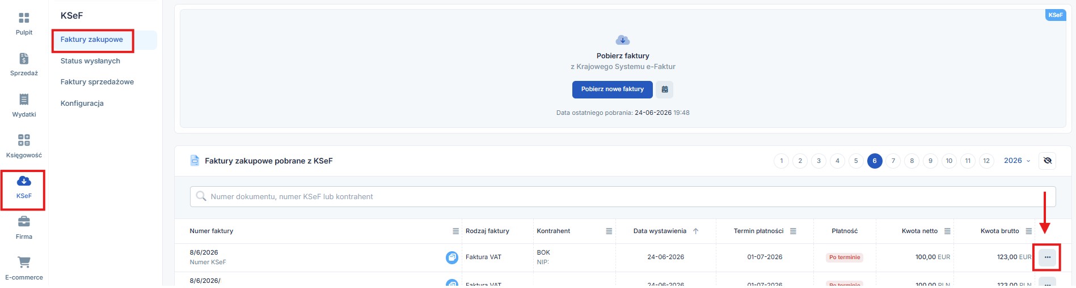This screenshot has width=1076, height=288.
Task: Select month 8 in the pager
Action: [x=912, y=161]
